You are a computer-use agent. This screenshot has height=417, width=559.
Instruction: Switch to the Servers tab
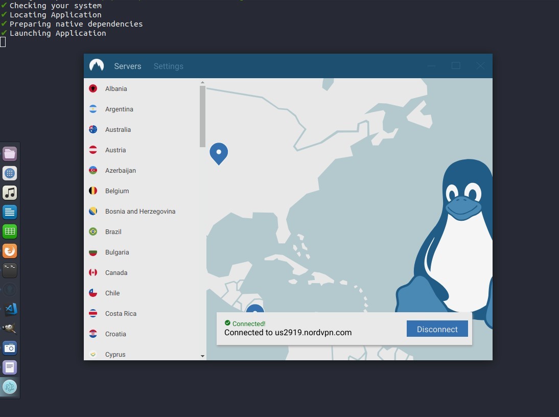tap(128, 66)
